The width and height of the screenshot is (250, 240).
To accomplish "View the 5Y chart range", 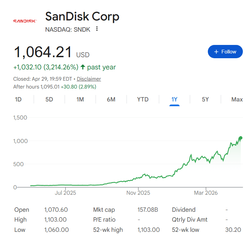I will pyautogui.click(x=205, y=99).
